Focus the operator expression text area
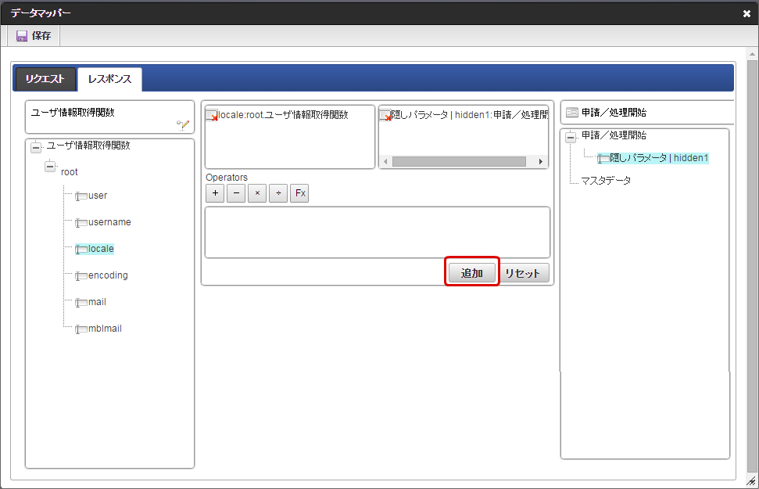759x489 pixels. [378, 232]
